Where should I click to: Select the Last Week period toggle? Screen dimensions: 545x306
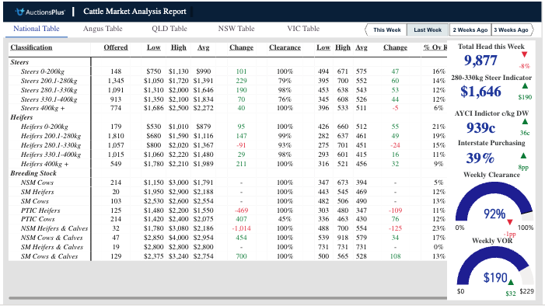(428, 30)
